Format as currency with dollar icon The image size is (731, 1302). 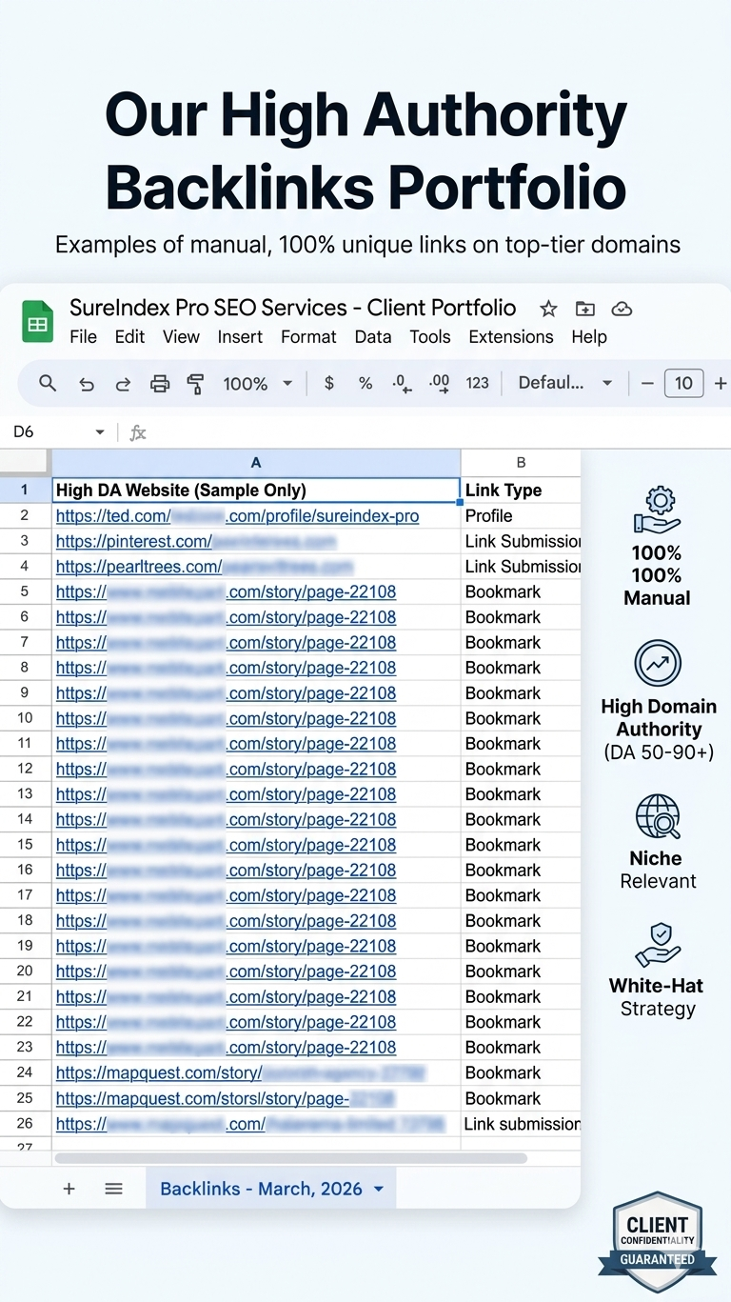pos(329,383)
